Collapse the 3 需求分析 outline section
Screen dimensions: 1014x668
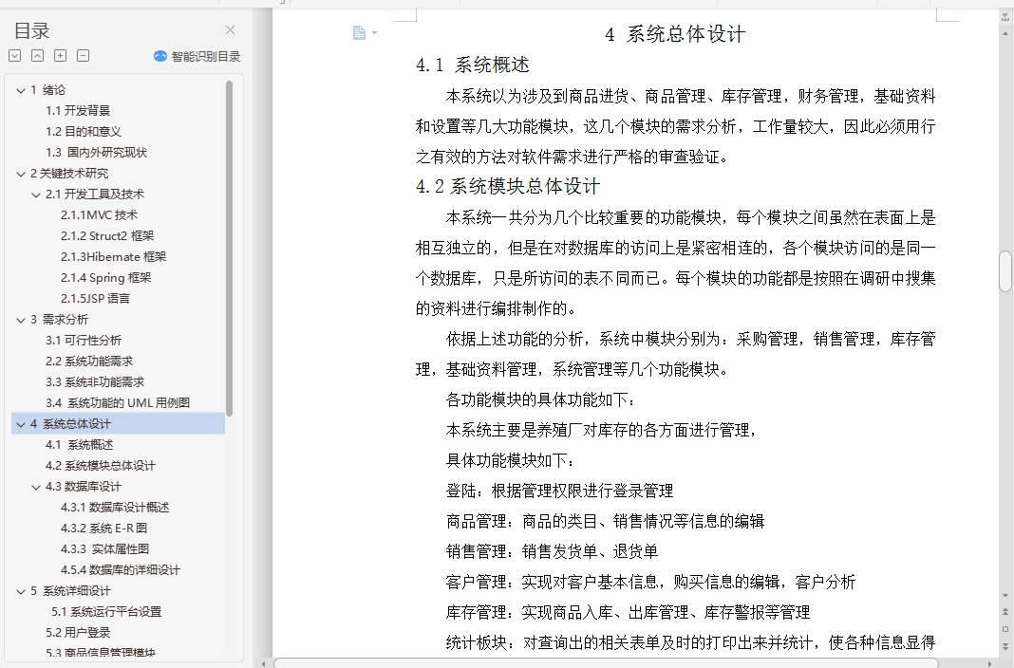pos(21,320)
